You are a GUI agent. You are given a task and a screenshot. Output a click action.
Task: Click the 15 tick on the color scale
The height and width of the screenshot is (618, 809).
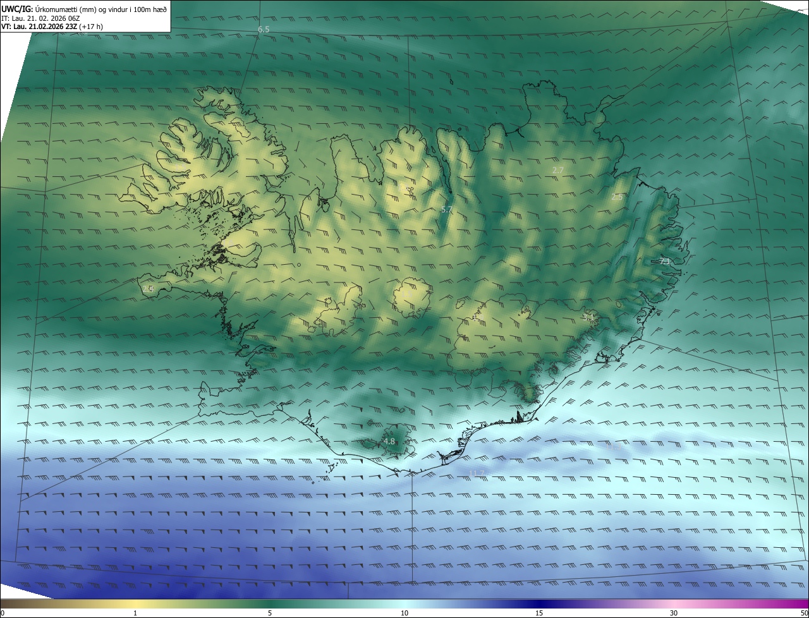pos(539,613)
